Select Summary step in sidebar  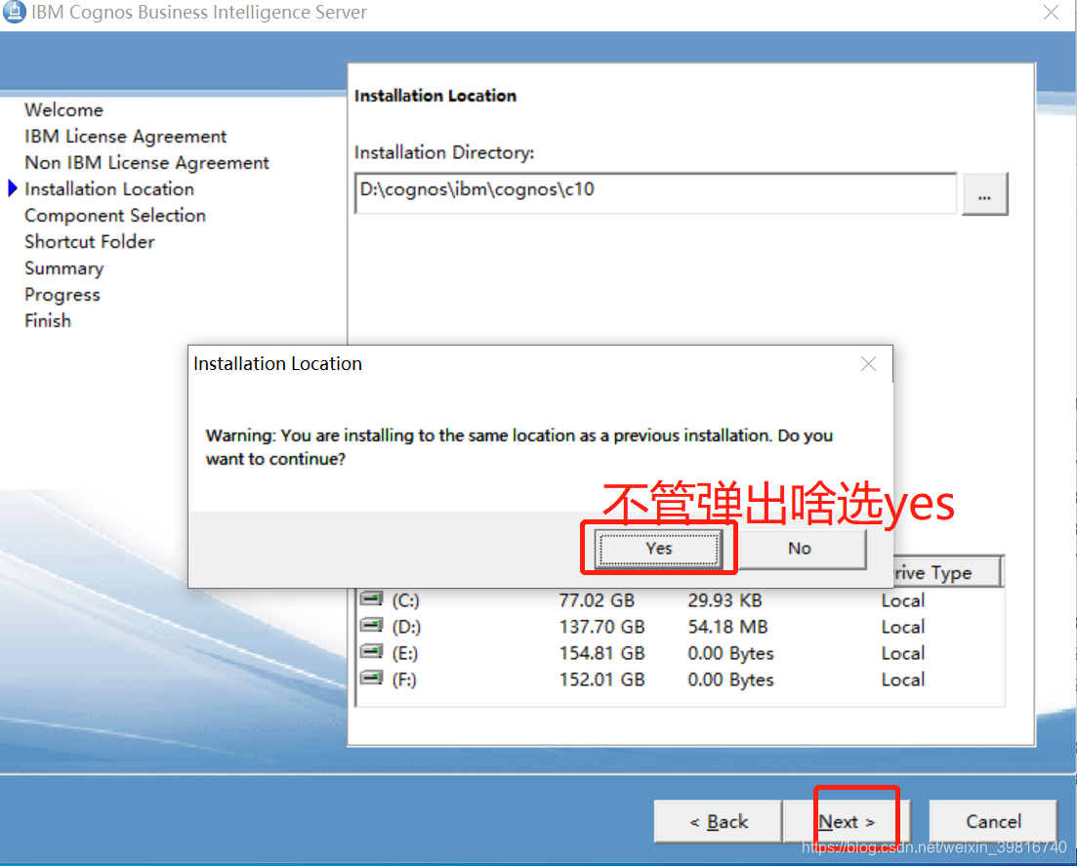click(63, 268)
